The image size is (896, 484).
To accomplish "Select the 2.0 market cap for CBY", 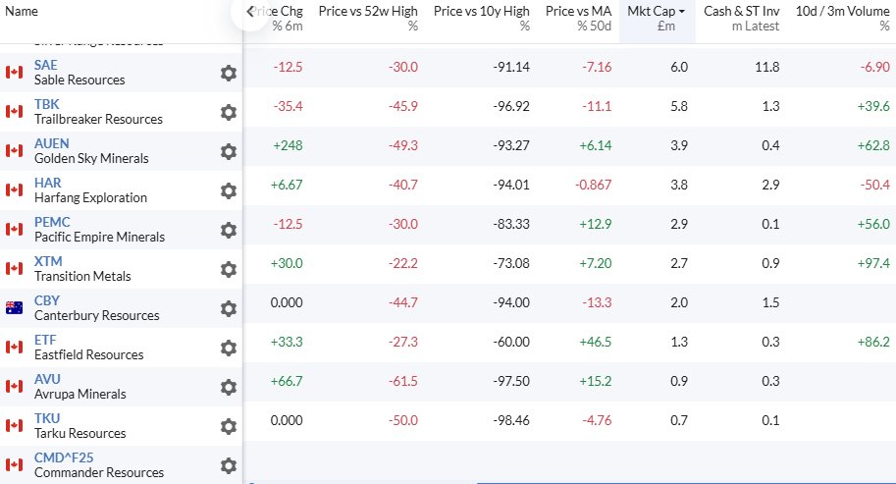I will click(x=679, y=302).
